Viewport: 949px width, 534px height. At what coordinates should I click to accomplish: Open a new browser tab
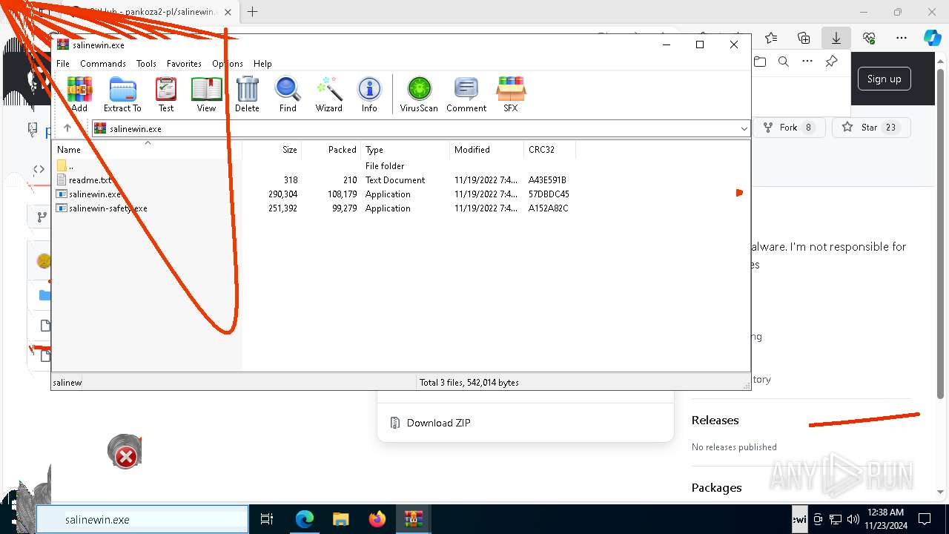pyautogui.click(x=252, y=12)
